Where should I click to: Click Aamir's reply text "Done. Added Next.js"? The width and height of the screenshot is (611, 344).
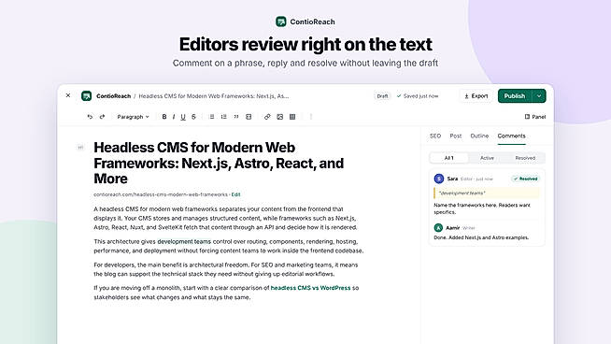pyautogui.click(x=481, y=237)
